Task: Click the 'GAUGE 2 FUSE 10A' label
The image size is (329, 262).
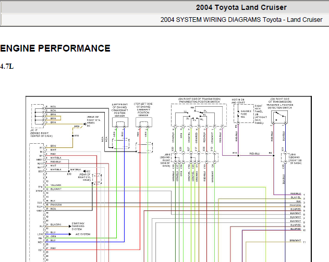Action: click(245, 114)
